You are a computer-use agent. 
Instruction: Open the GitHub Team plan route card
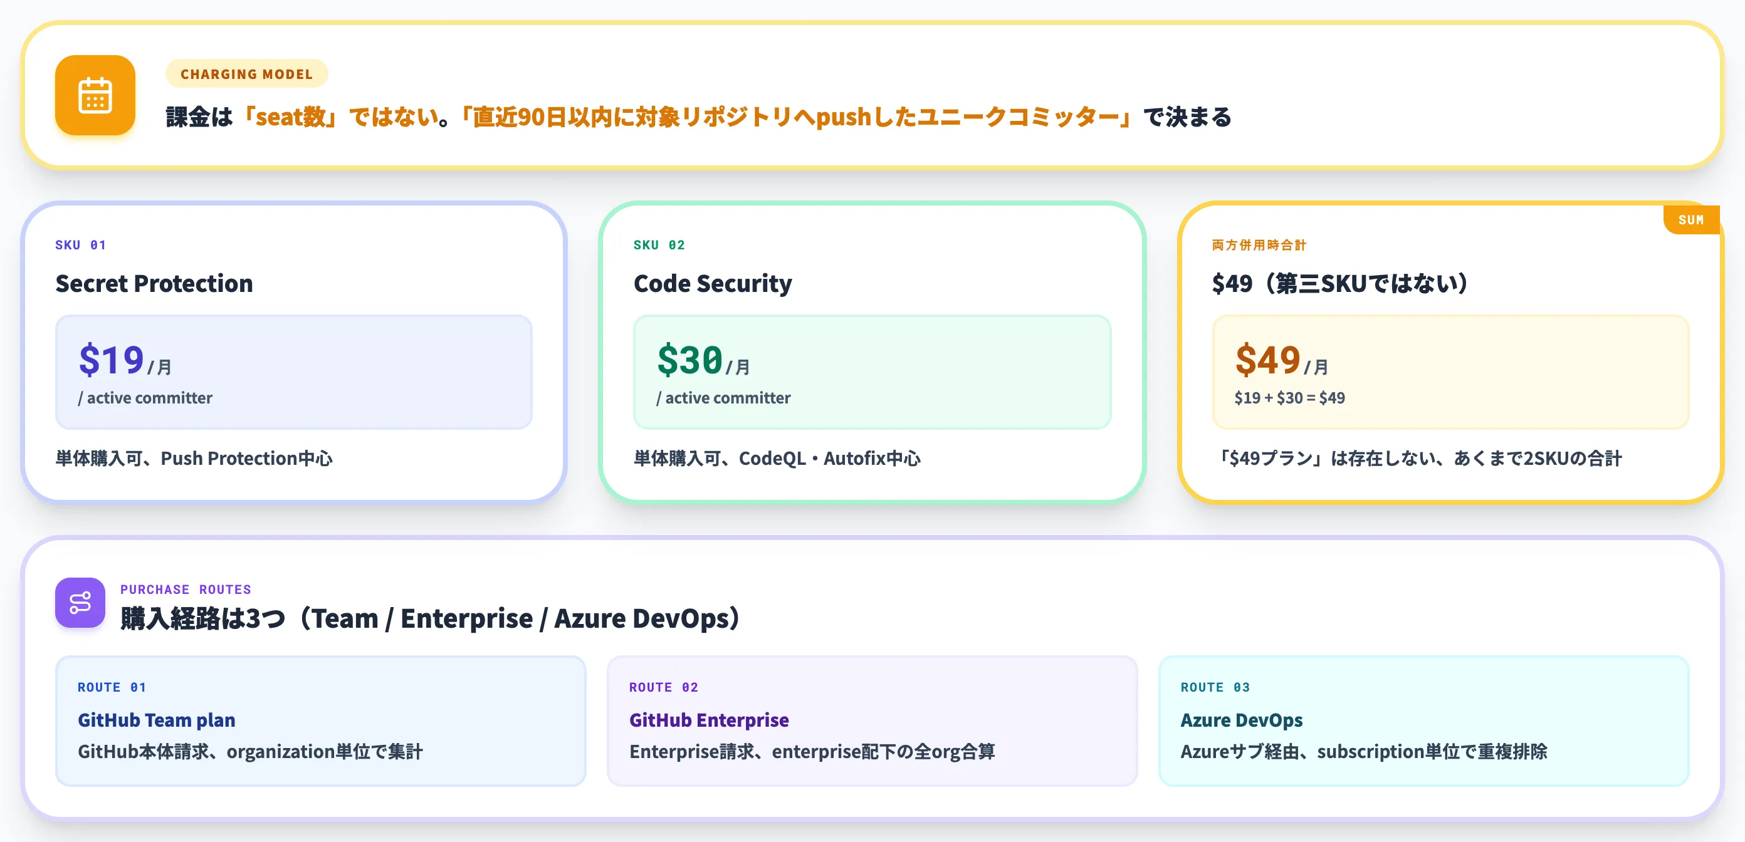[320, 720]
